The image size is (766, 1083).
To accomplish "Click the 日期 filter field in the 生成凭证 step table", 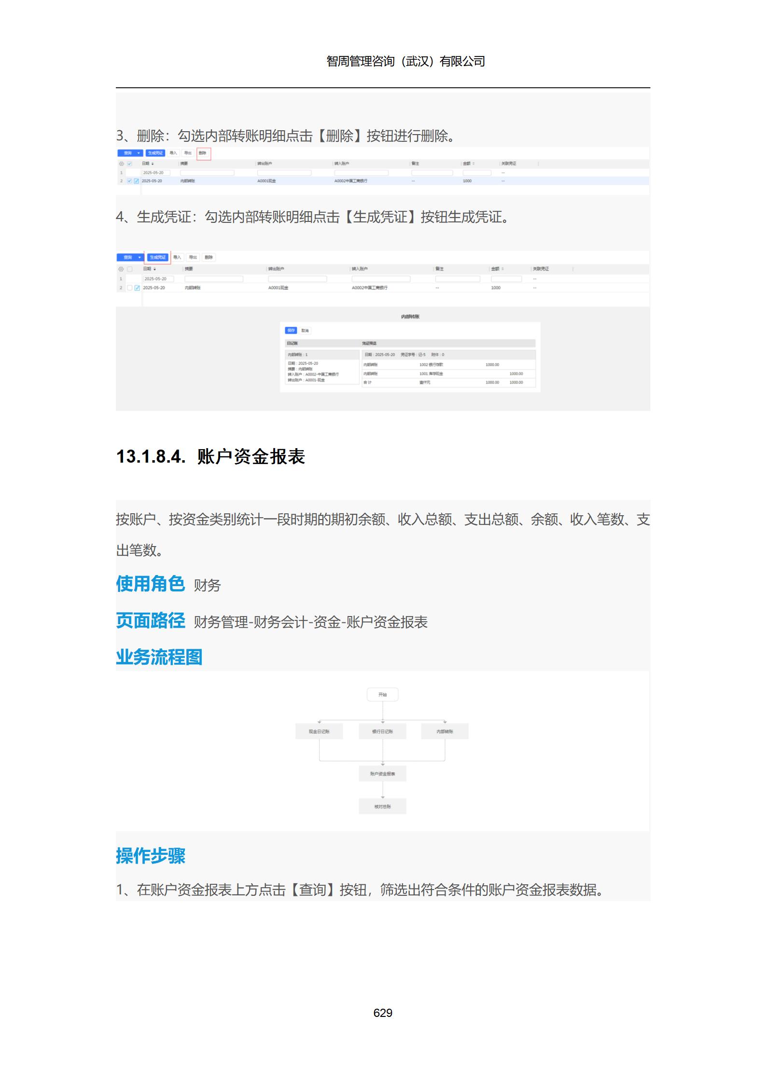I will click(x=158, y=279).
